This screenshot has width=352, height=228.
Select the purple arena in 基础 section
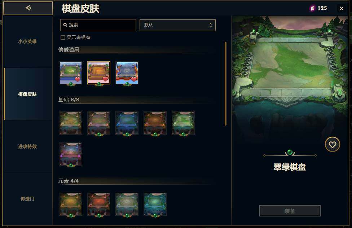pyautogui.click(x=71, y=154)
